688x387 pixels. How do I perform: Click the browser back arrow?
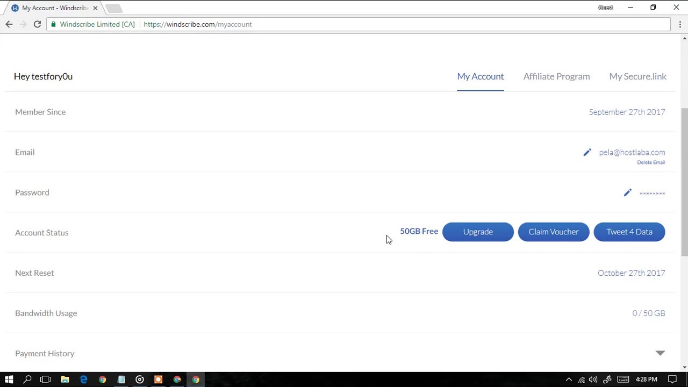coord(9,24)
